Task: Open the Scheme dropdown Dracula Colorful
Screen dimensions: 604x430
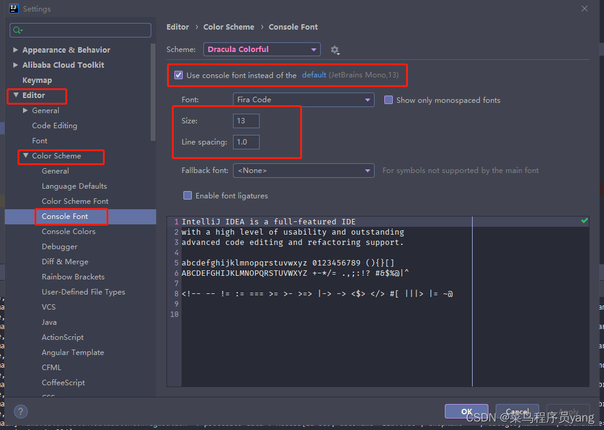Action: (x=262, y=49)
